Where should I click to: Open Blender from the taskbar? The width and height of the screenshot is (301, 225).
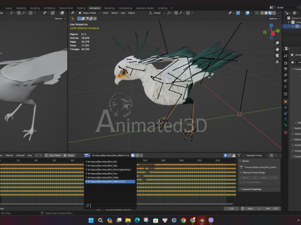(x=202, y=220)
